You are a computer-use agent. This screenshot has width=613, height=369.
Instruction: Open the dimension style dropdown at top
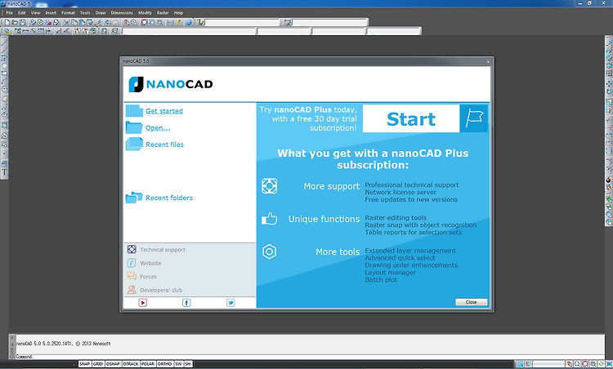pyautogui.click(x=329, y=23)
